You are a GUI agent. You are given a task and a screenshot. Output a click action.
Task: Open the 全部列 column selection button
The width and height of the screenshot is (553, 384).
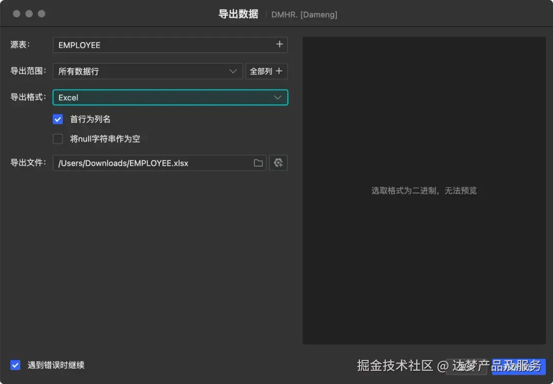click(266, 71)
